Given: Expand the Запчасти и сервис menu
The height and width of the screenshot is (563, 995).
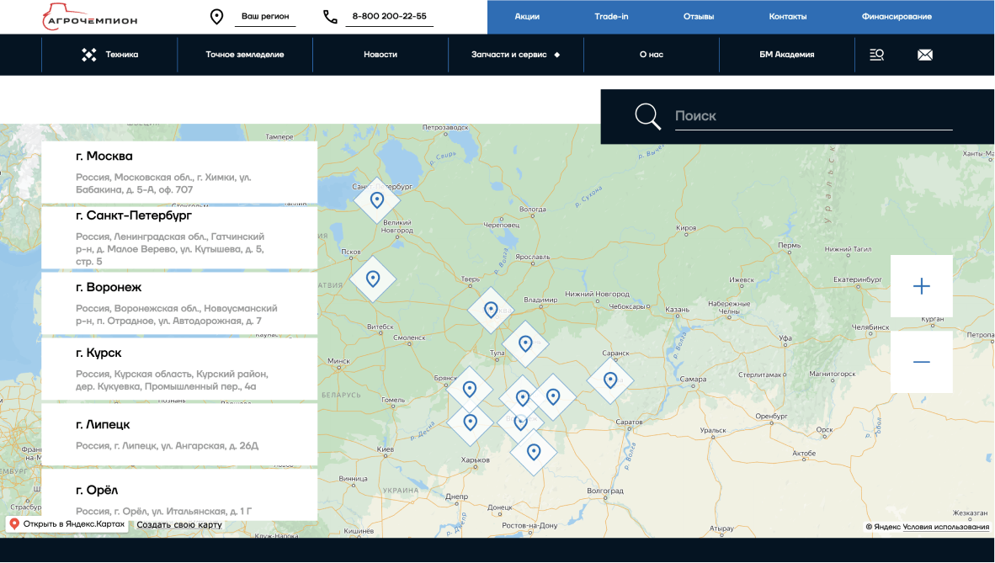Looking at the screenshot, I should click(515, 55).
